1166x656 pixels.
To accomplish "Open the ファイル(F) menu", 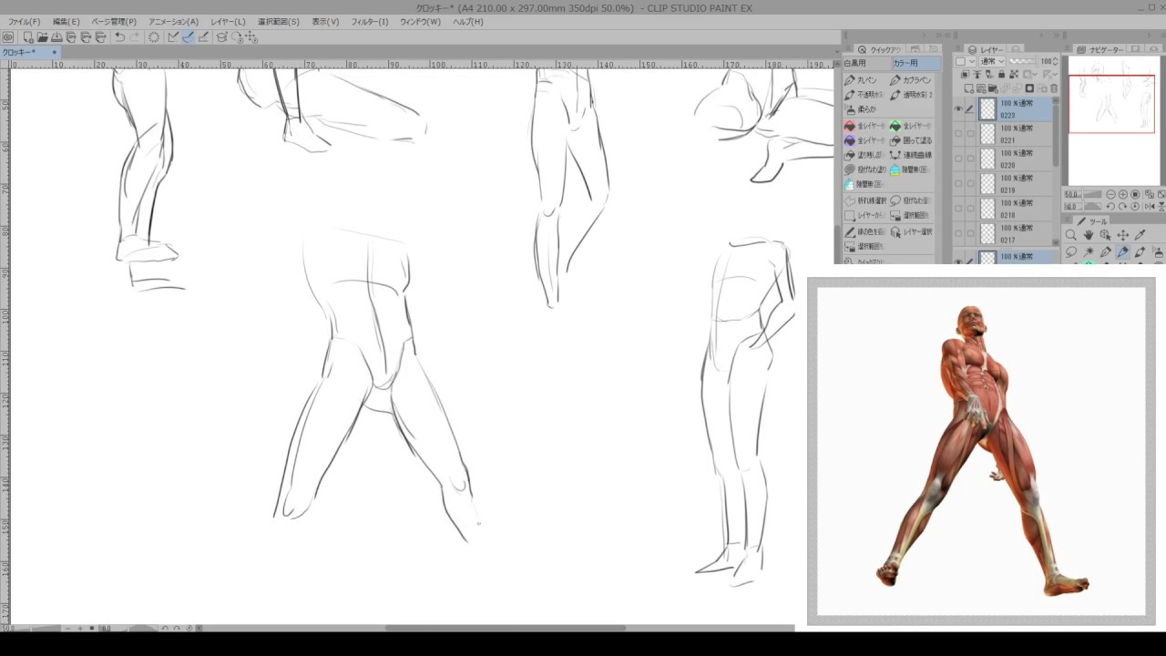I will tap(24, 22).
